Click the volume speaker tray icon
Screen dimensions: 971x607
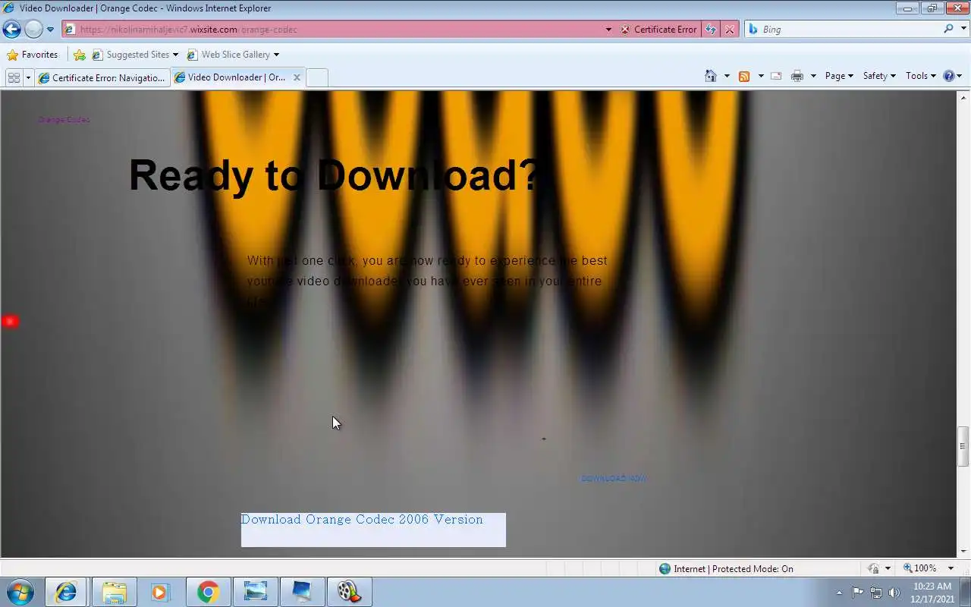[x=894, y=593]
